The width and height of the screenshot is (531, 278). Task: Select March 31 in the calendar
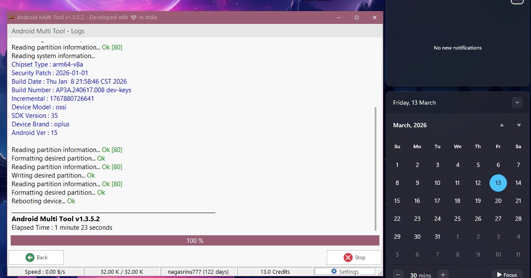point(437,237)
